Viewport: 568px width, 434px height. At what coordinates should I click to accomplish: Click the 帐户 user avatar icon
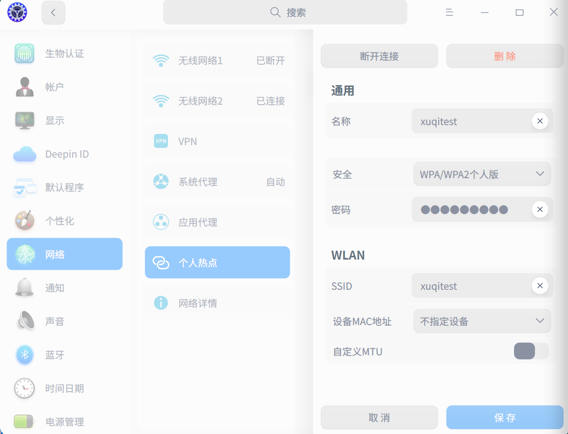[x=24, y=87]
